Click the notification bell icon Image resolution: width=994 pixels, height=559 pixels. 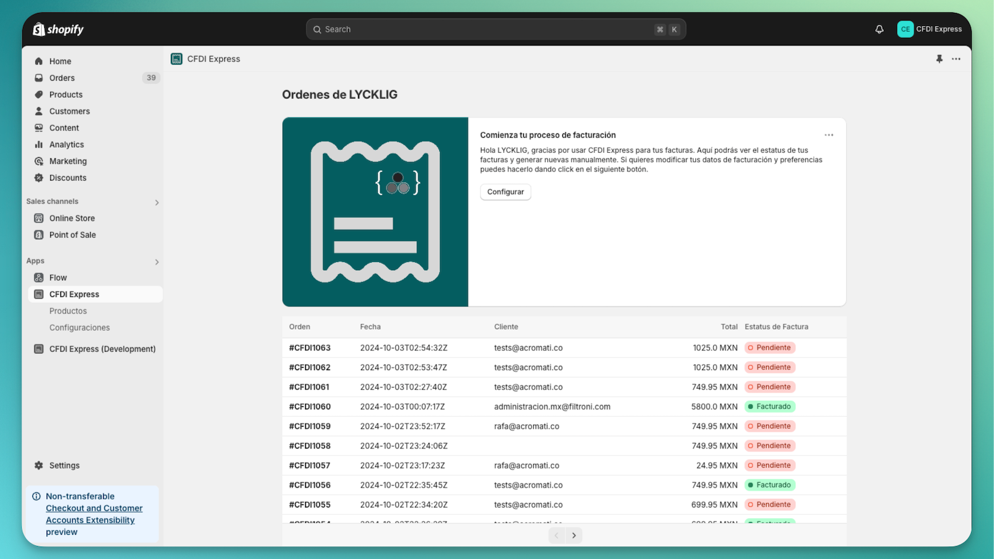pos(879,29)
